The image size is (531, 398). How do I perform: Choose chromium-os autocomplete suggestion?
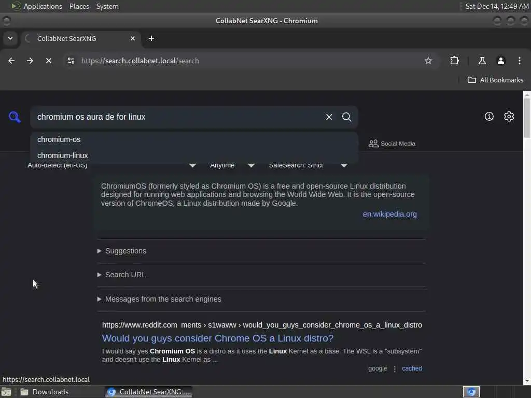pos(194,139)
